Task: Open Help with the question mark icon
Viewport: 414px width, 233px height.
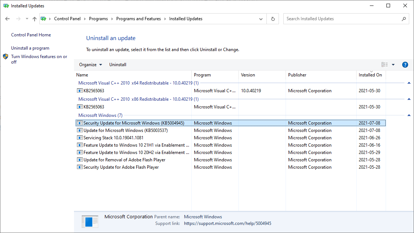Action: tap(405, 65)
